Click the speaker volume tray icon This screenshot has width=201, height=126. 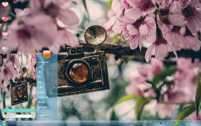click(188, 123)
